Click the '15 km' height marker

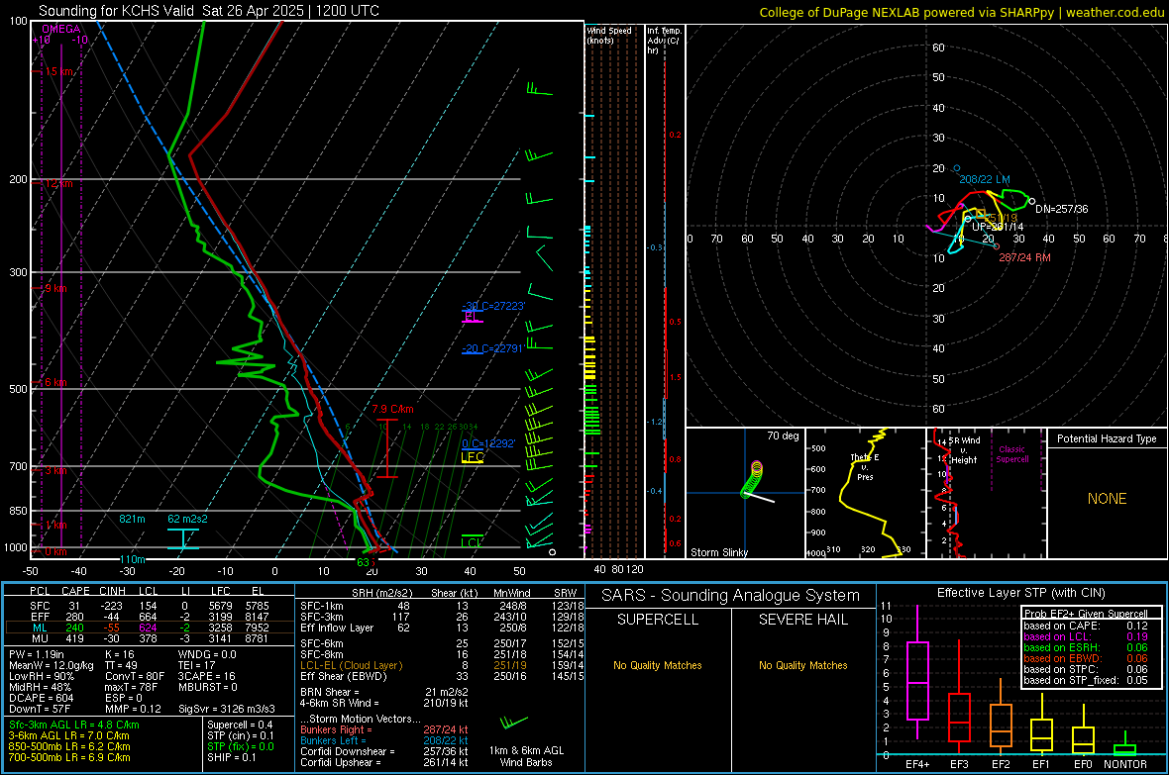[59, 71]
